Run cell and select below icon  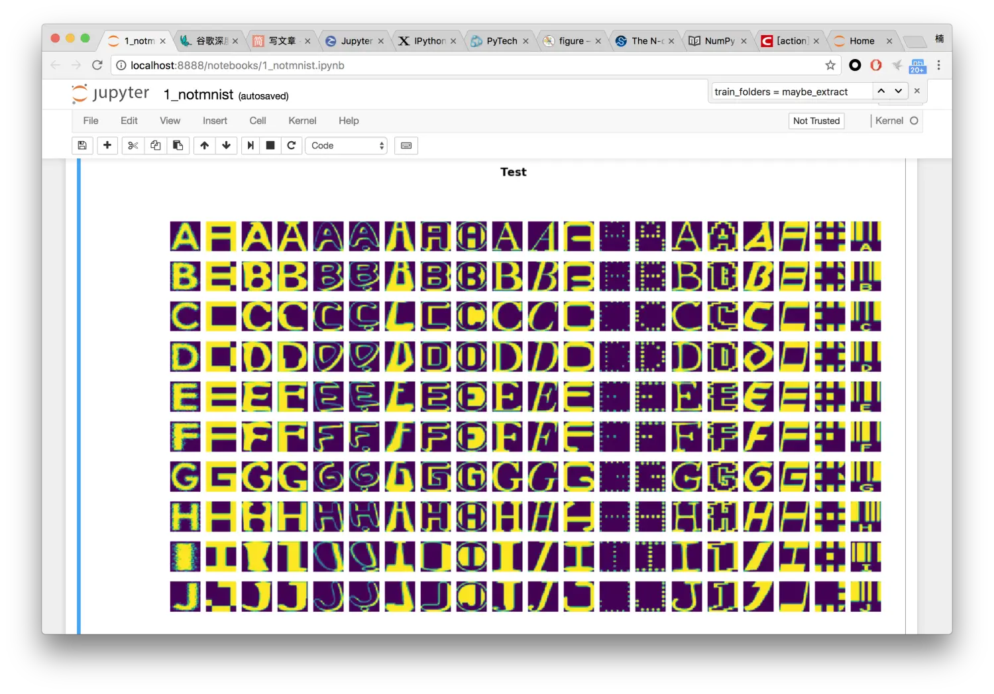tap(250, 146)
